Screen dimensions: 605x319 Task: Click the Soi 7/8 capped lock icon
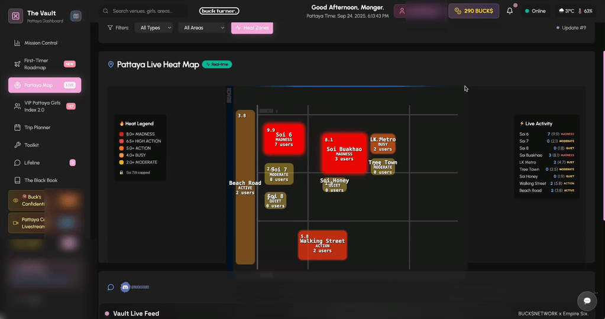pyautogui.click(x=122, y=172)
